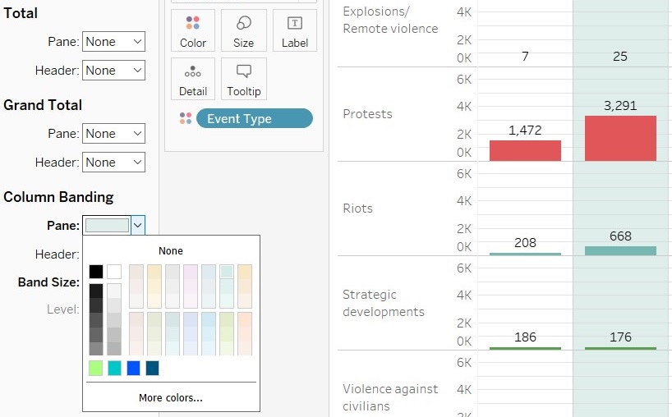672x417 pixels.
Task: Expand Grand Total Pane dropdown
Action: (114, 134)
